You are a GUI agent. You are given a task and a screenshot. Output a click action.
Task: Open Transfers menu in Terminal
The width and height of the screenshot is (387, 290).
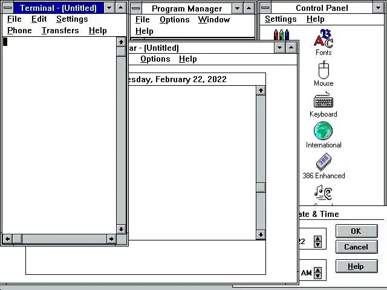(60, 31)
